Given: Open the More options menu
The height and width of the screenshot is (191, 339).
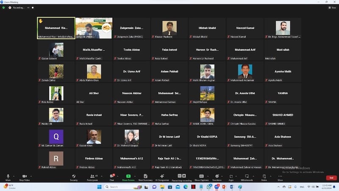Looking at the screenshot, I should pos(280,177).
